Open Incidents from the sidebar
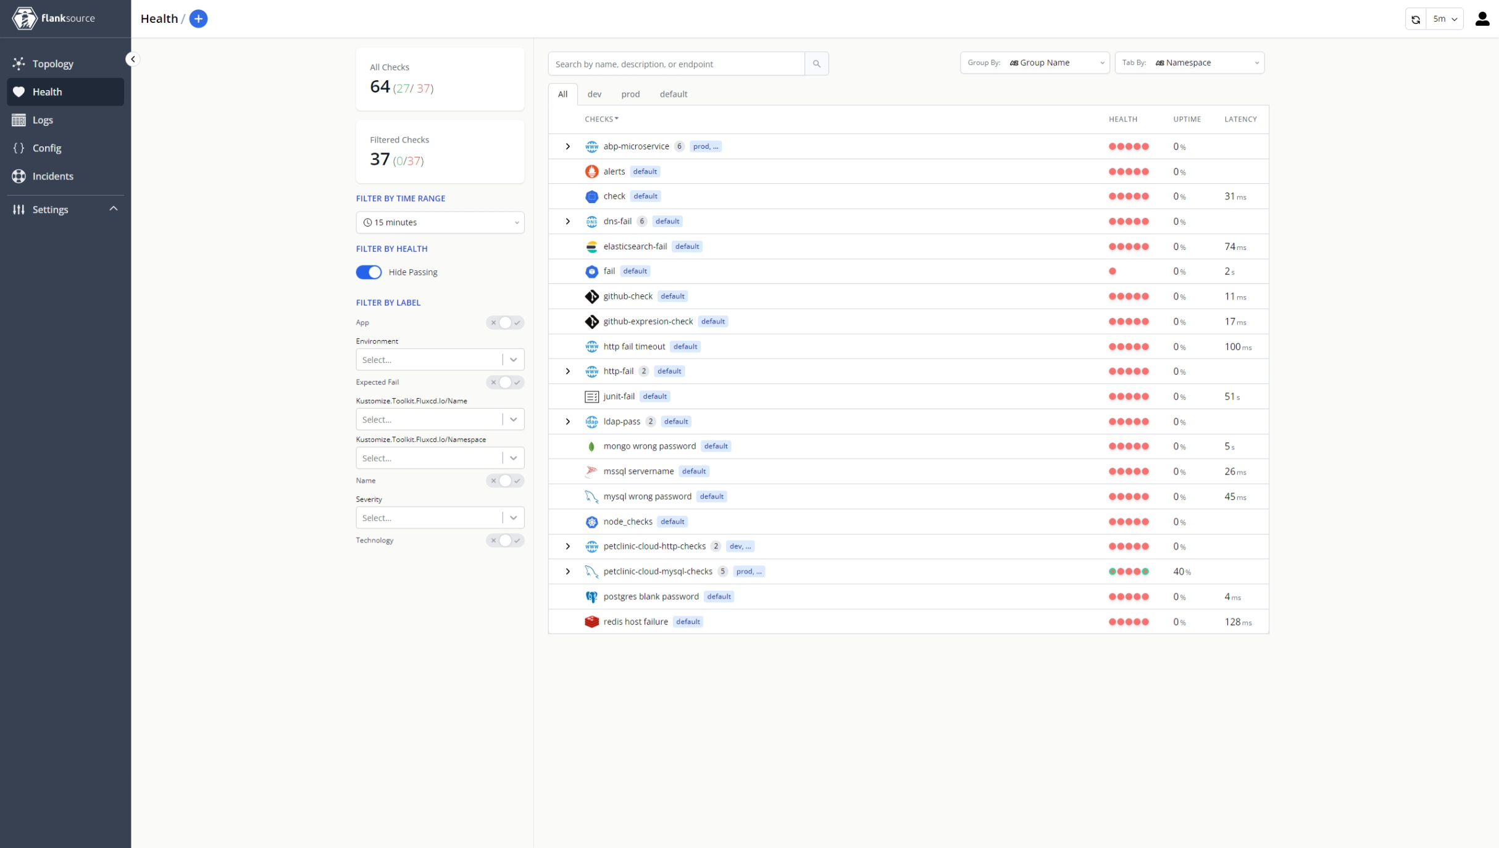This screenshot has width=1499, height=848. point(53,176)
